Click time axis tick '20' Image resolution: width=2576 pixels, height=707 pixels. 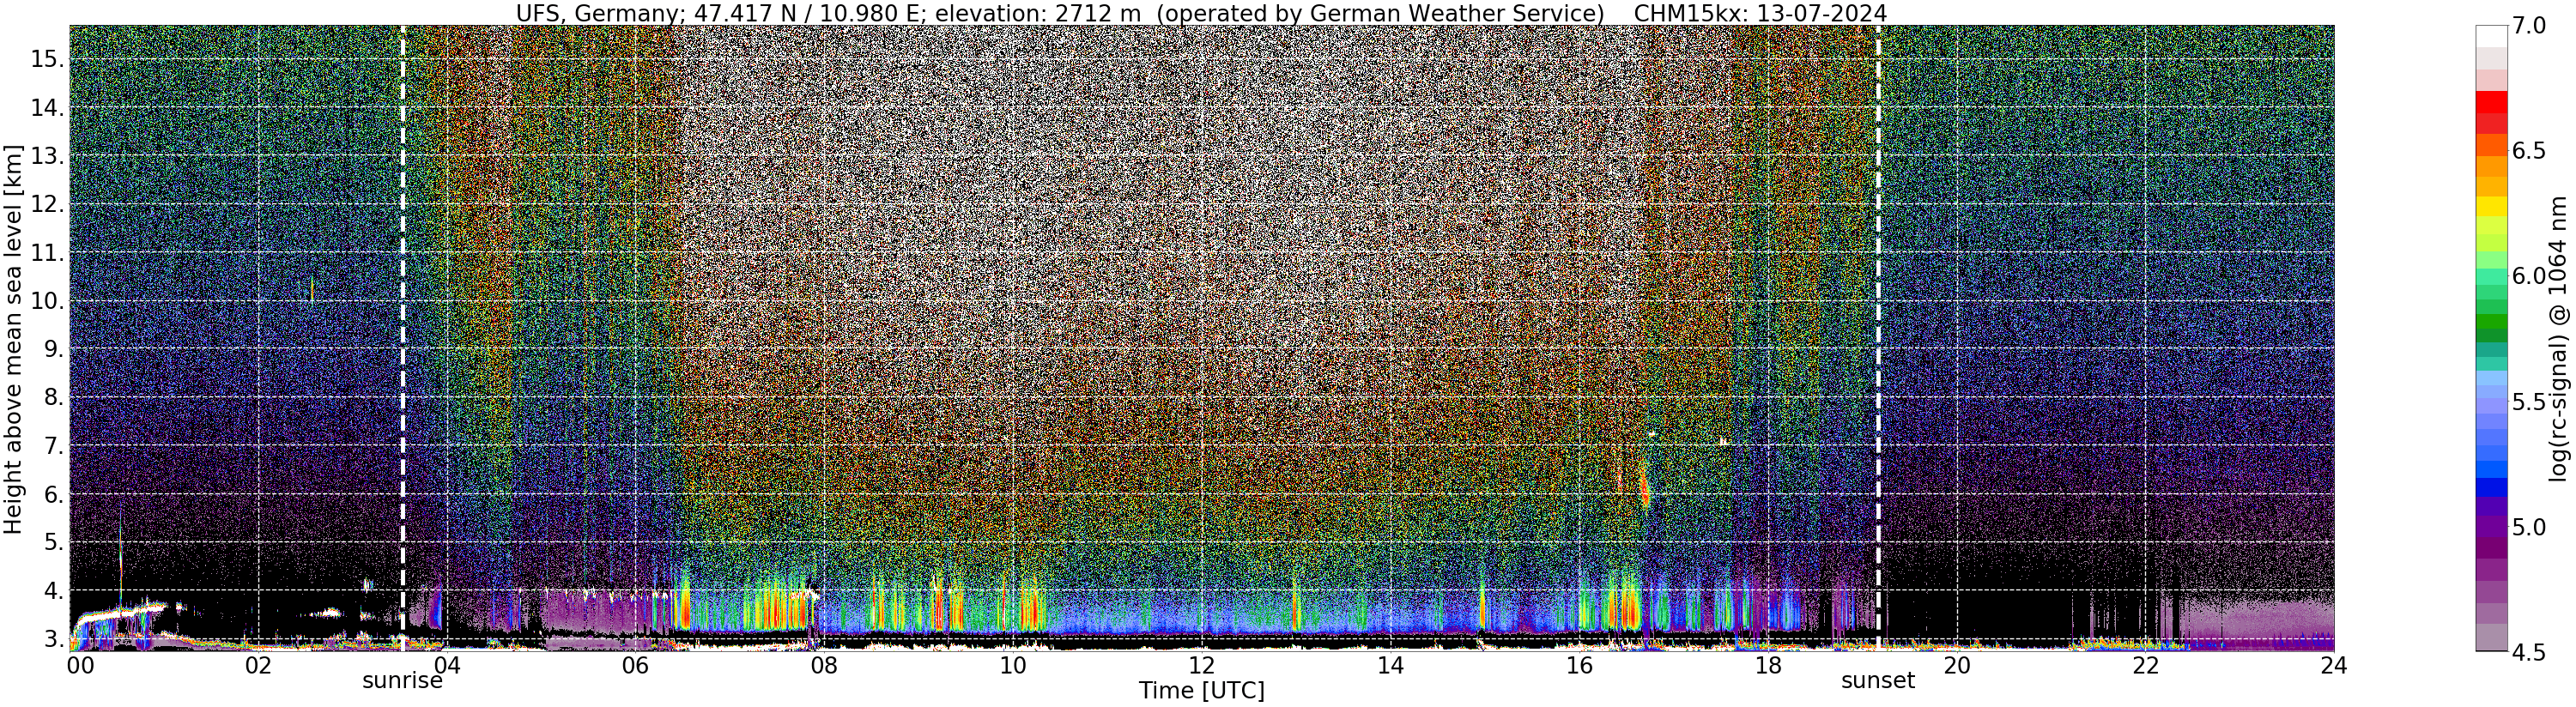coord(1956,665)
